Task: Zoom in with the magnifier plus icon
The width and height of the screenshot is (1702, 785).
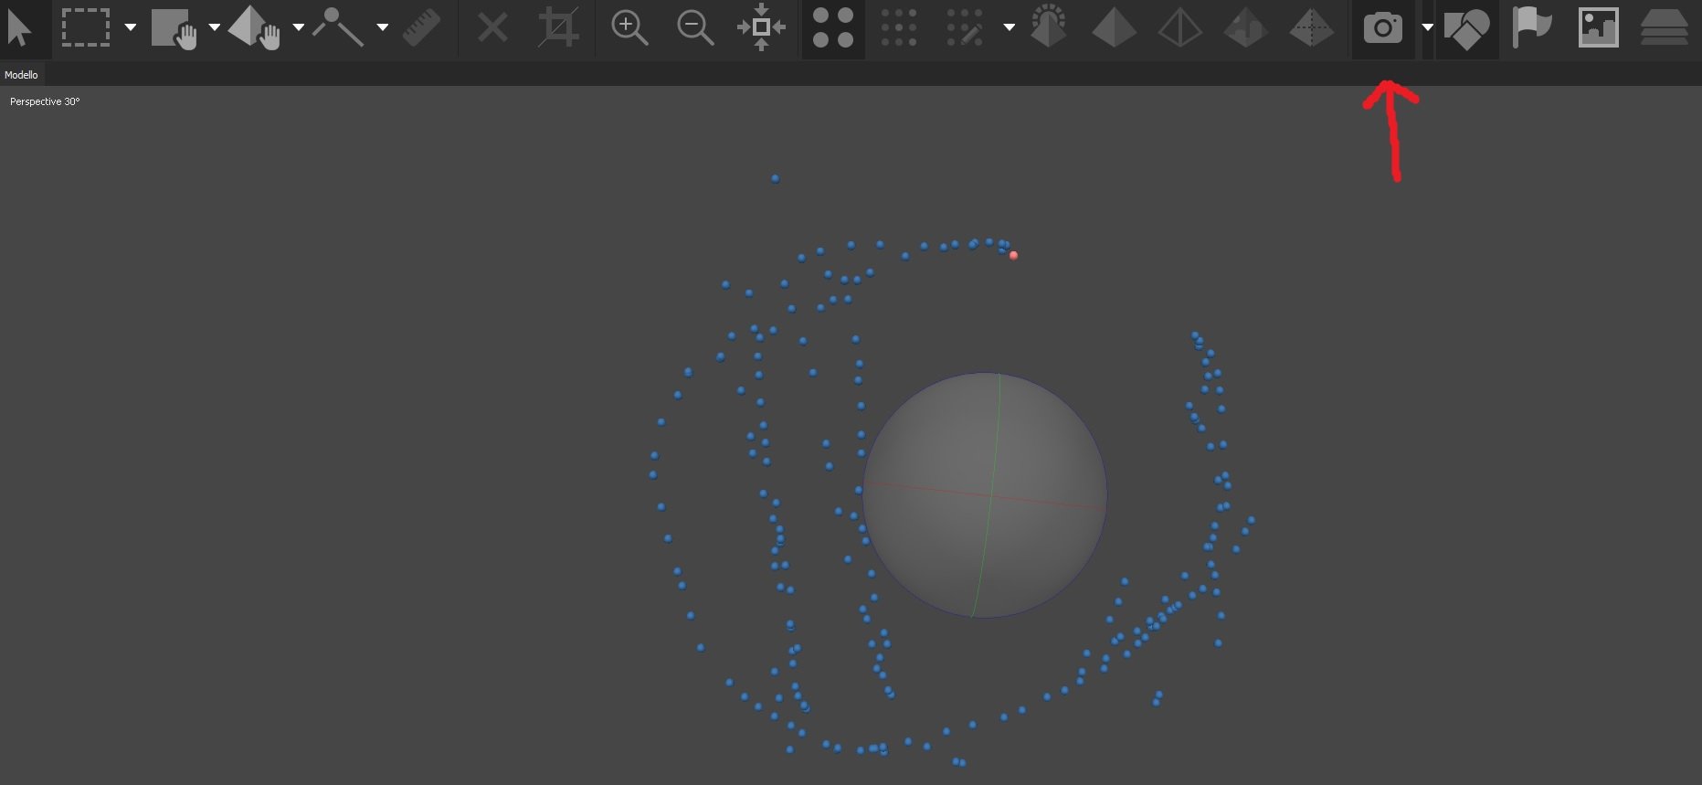Action: pyautogui.click(x=629, y=27)
